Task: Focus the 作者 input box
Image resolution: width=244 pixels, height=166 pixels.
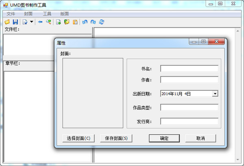Action: click(189, 80)
